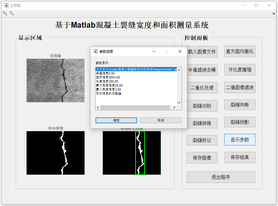Click 保存图像 to save image
278x206 pixels.
[202, 158]
